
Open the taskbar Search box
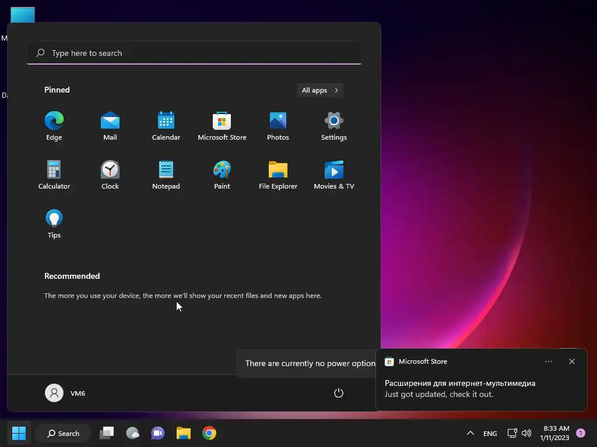point(63,433)
